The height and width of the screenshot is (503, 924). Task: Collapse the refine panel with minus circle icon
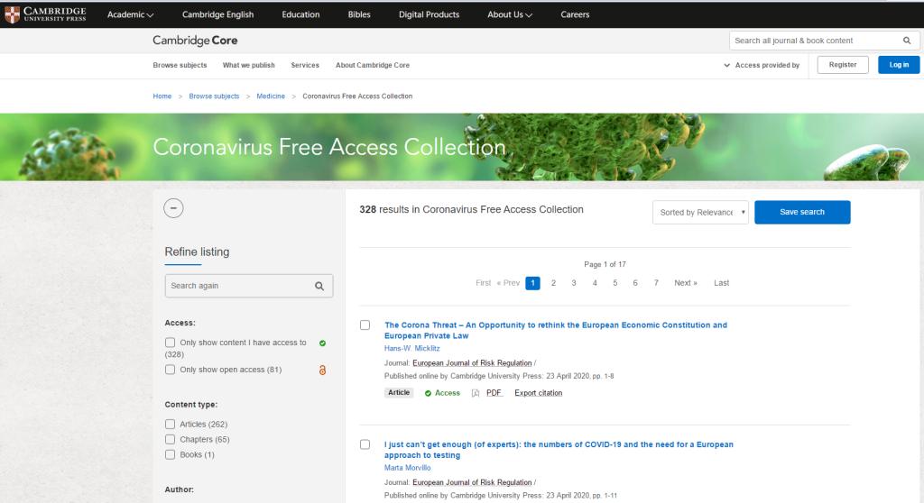pyautogui.click(x=174, y=208)
